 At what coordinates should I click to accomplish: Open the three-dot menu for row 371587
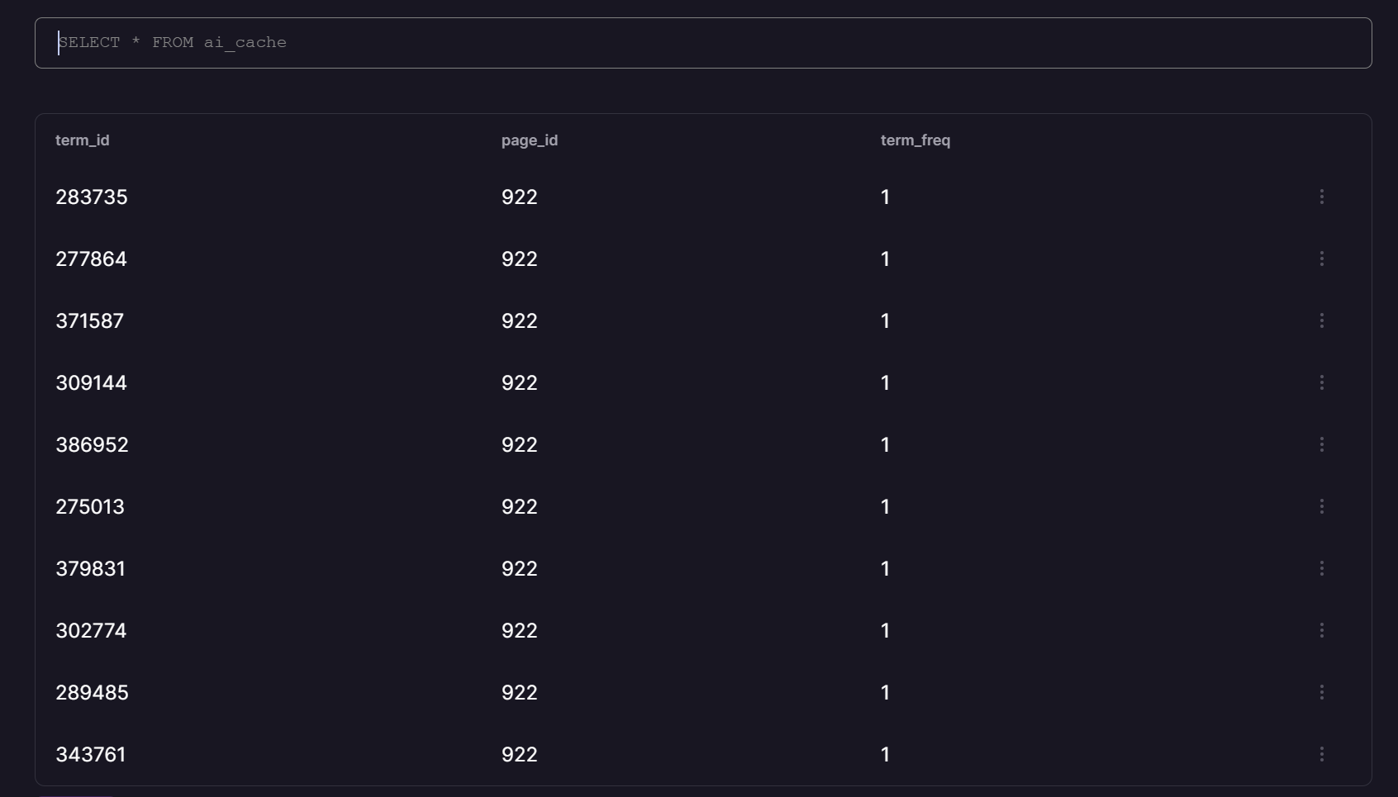point(1321,320)
